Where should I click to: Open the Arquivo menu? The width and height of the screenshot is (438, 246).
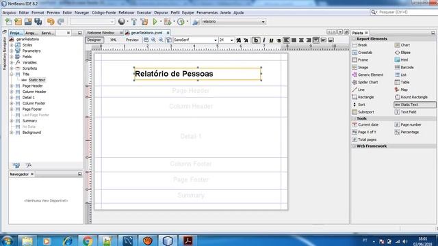click(9, 12)
